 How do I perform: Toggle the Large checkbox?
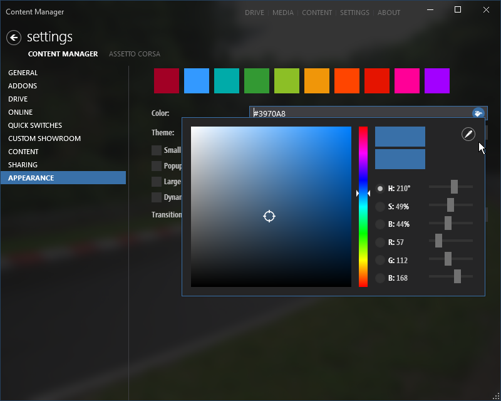(156, 182)
